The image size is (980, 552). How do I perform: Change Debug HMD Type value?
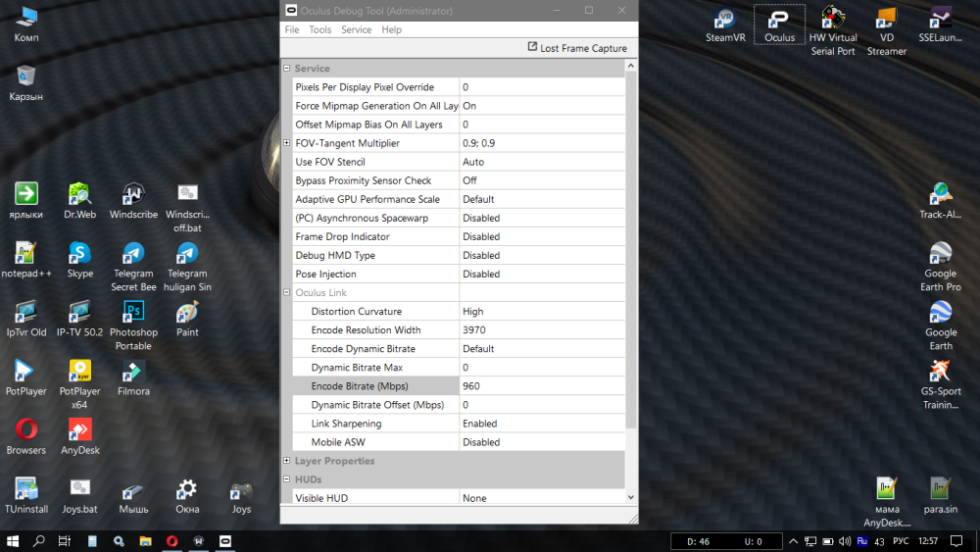pos(542,255)
